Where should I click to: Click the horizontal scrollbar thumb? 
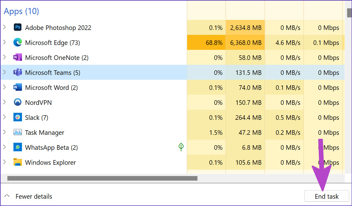pos(102,178)
